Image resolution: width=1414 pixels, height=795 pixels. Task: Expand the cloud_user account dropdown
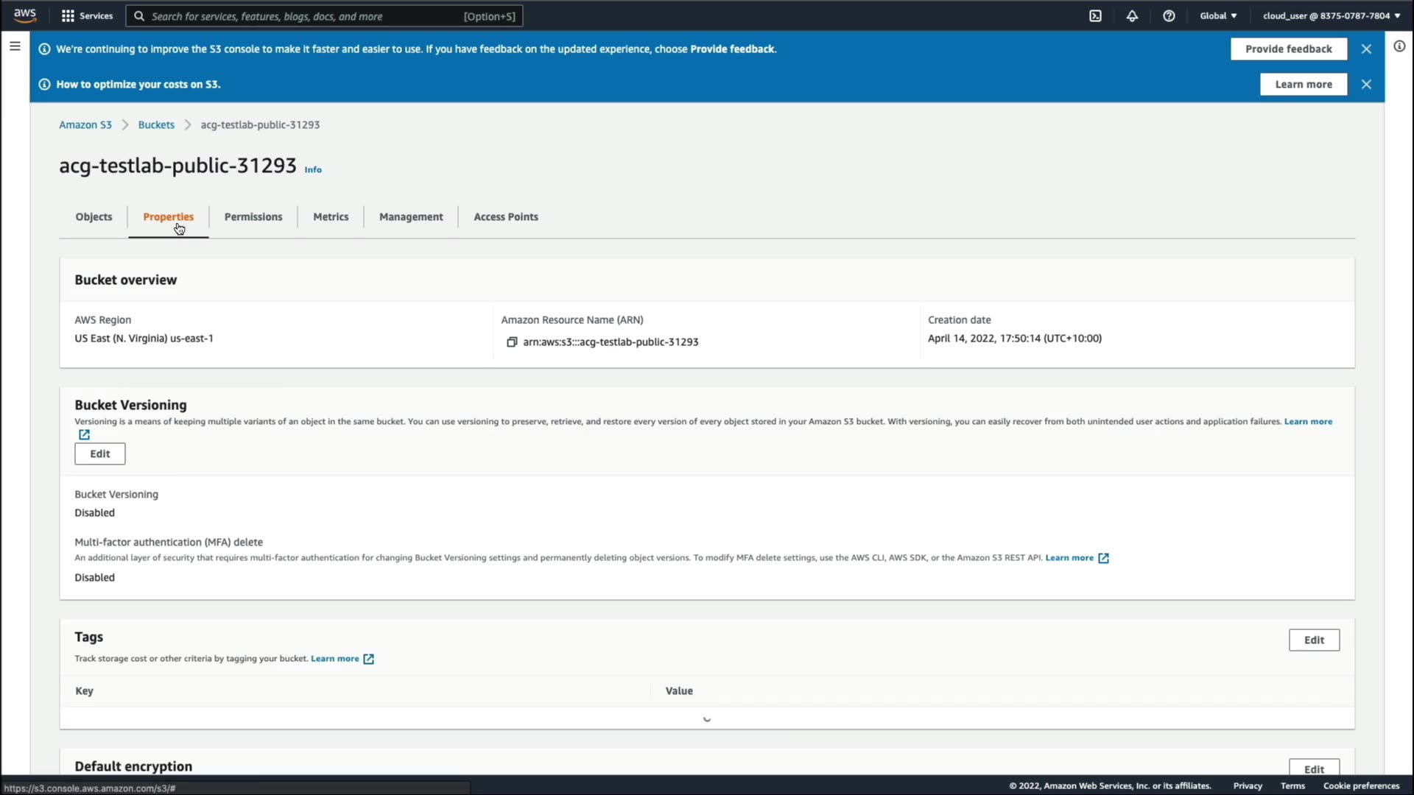(x=1331, y=15)
